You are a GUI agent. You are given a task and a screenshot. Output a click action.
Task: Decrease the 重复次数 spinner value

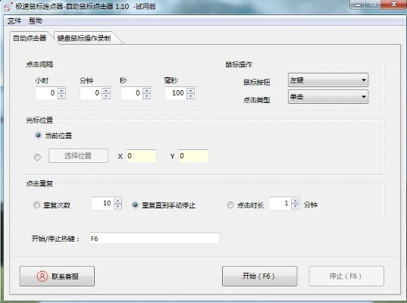(117, 207)
